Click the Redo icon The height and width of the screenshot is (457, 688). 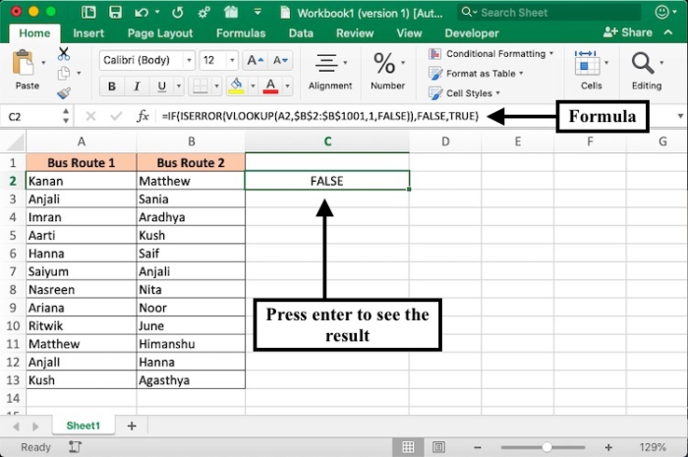pyautogui.click(x=178, y=12)
